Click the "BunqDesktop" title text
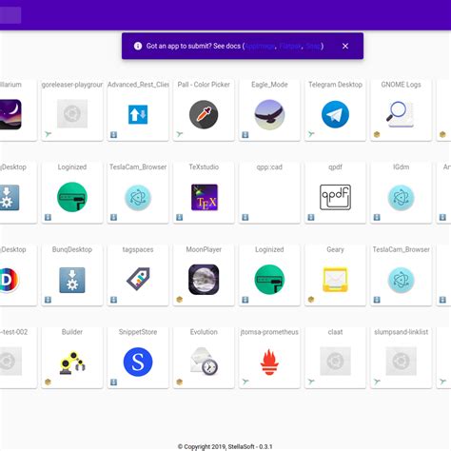Viewport: 451px width, 451px height. [x=72, y=249]
